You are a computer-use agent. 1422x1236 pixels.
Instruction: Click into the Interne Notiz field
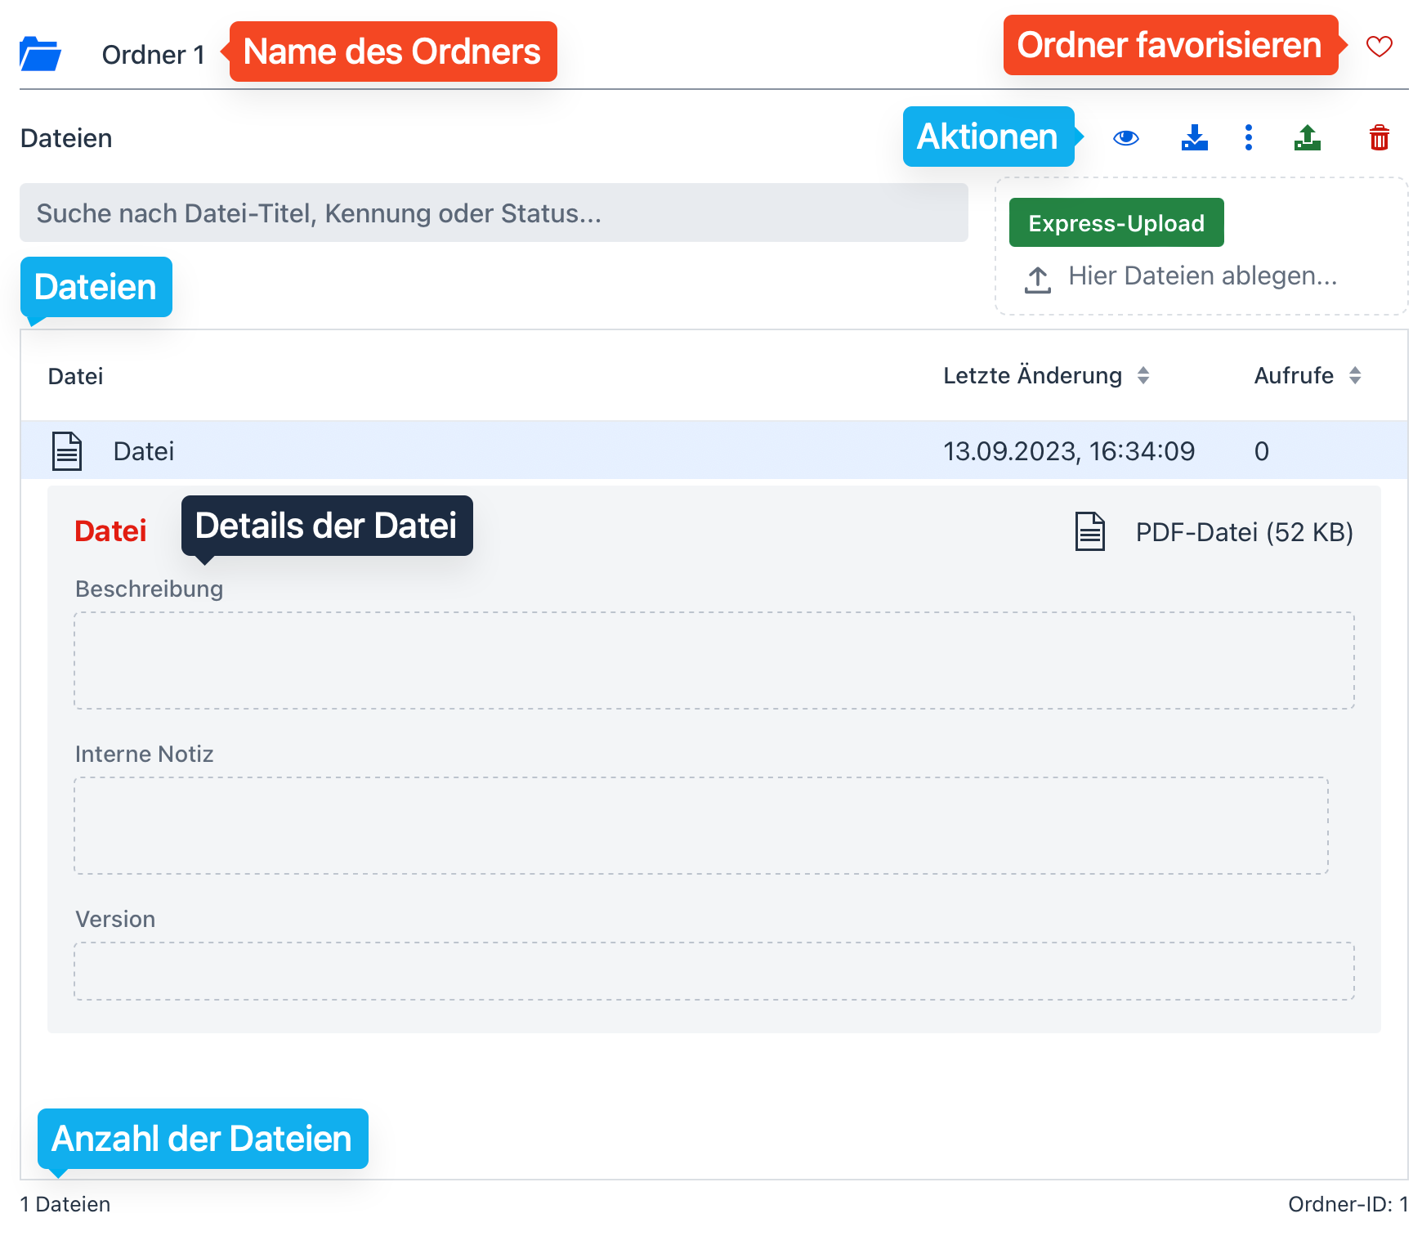[x=700, y=826]
